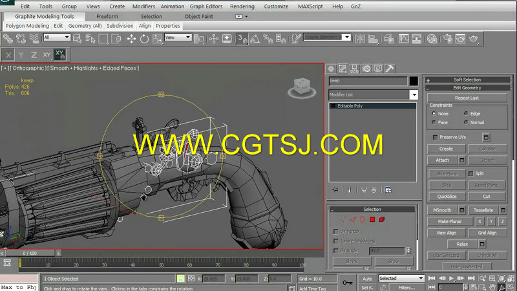Image resolution: width=517 pixels, height=291 pixels.
Task: Click the Bind to Space Warp icon
Action: (x=34, y=39)
